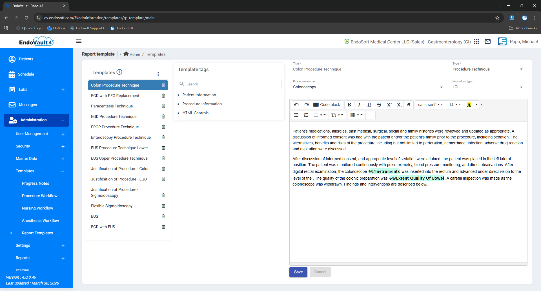Expand the Patient Information tag group
The image size is (541, 291).
[x=179, y=95]
